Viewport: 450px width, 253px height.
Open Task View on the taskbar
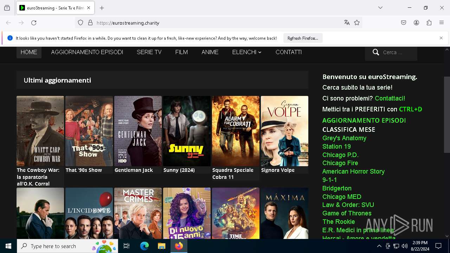click(127, 246)
